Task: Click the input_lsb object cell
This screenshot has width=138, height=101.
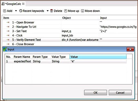Action: click(80, 35)
